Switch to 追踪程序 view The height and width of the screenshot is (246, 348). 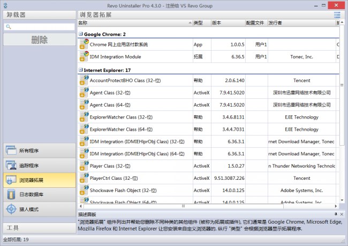[x=40, y=165]
